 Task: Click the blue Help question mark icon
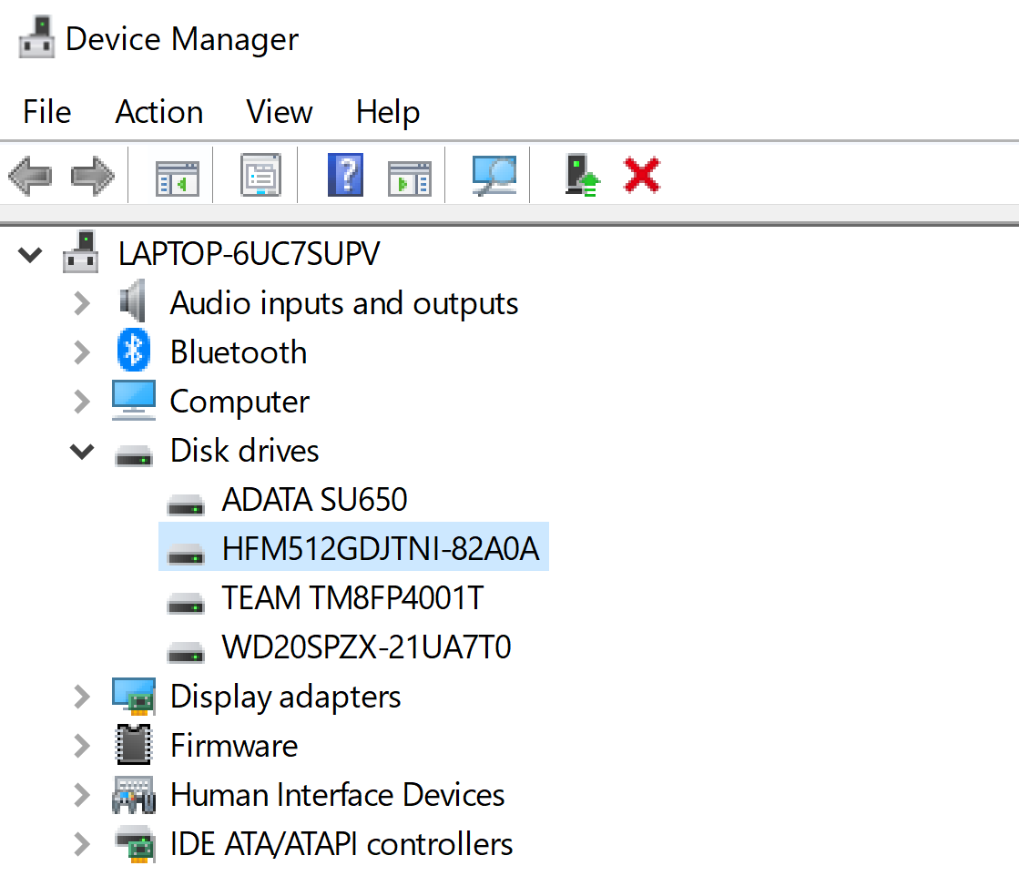[x=345, y=174]
